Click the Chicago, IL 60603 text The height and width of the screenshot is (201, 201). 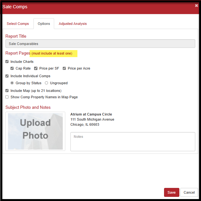tap(85, 124)
